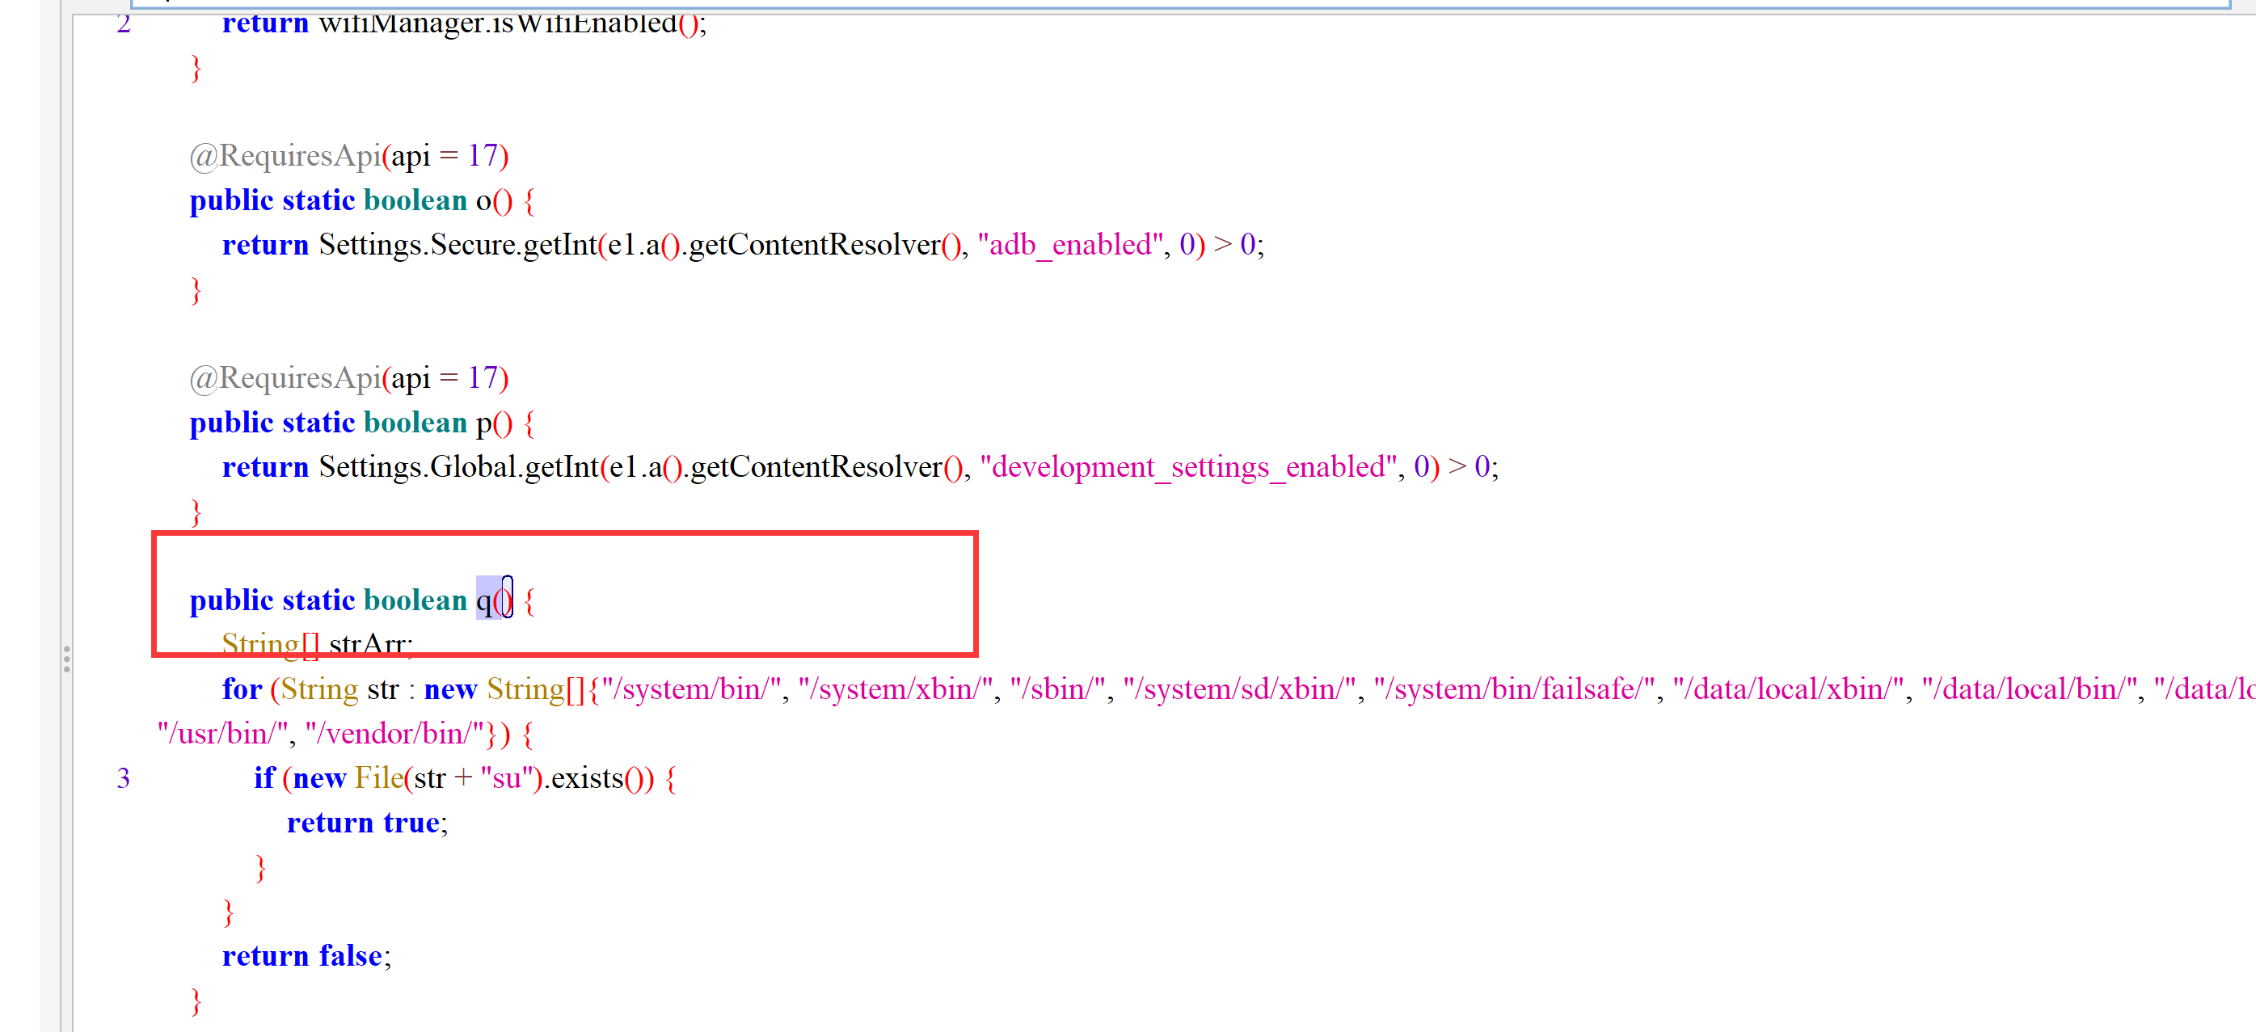Image resolution: width=2256 pixels, height=1032 pixels.
Task: Click the "/system/bin/failsafe/" path string
Action: 1514,689
